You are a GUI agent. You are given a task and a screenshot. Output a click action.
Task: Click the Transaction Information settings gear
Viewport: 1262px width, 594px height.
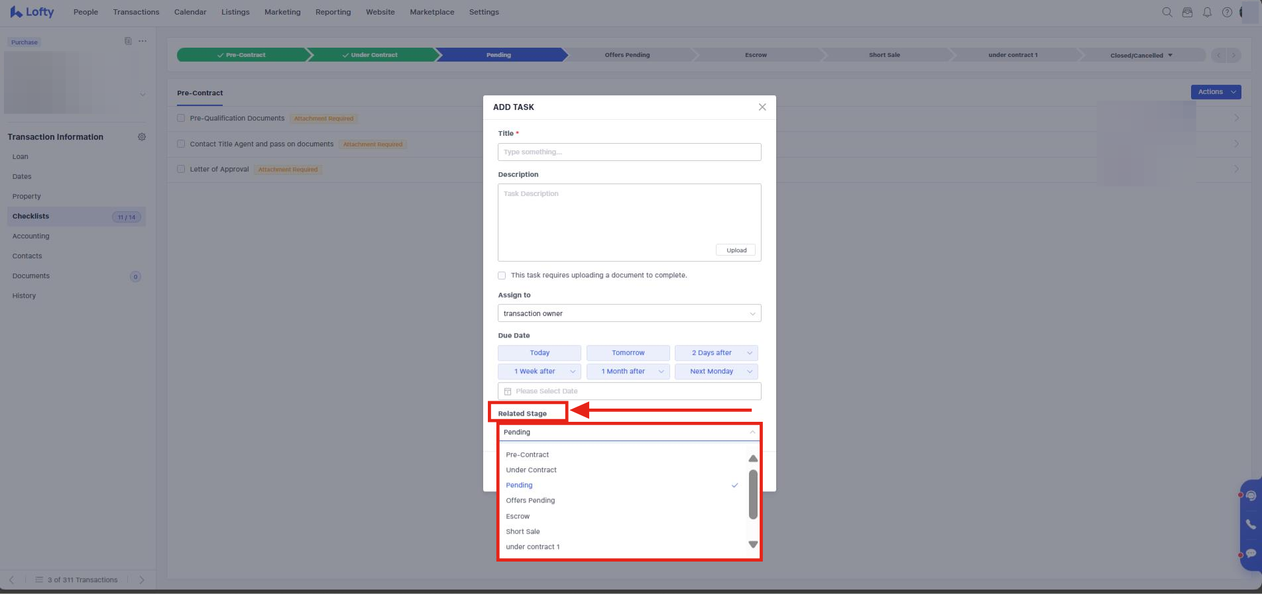pyautogui.click(x=142, y=137)
